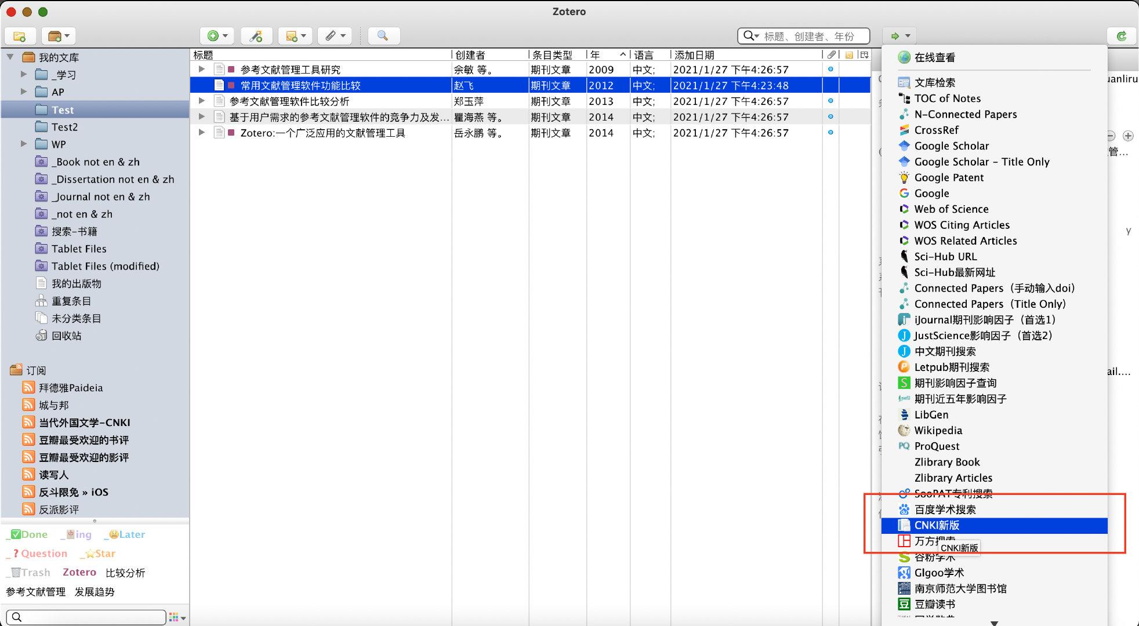This screenshot has width=1139, height=626.
Task: Click add item by identifier wand
Action: coord(256,36)
